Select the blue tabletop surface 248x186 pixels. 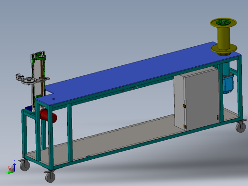pyautogui.click(x=138, y=73)
